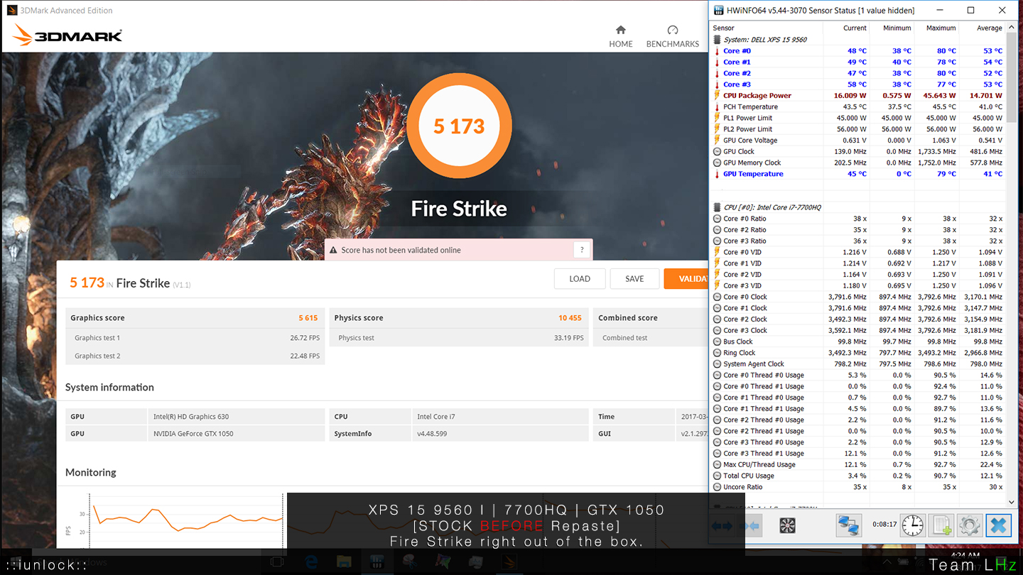The image size is (1023, 575).
Task: Click the HWiNFO scrollbar up arrow
Action: (1012, 28)
